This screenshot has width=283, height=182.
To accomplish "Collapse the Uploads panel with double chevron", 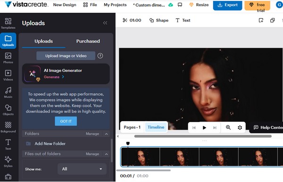I will point(105,23).
